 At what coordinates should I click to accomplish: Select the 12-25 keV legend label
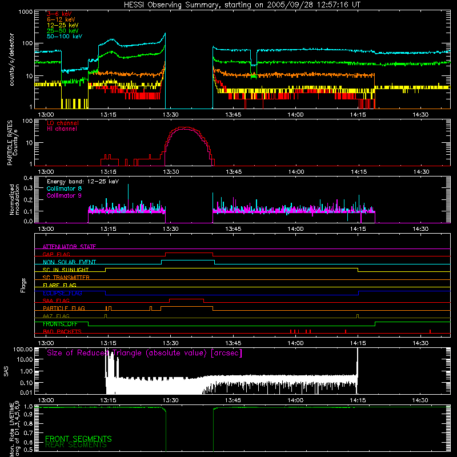pyautogui.click(x=62, y=25)
